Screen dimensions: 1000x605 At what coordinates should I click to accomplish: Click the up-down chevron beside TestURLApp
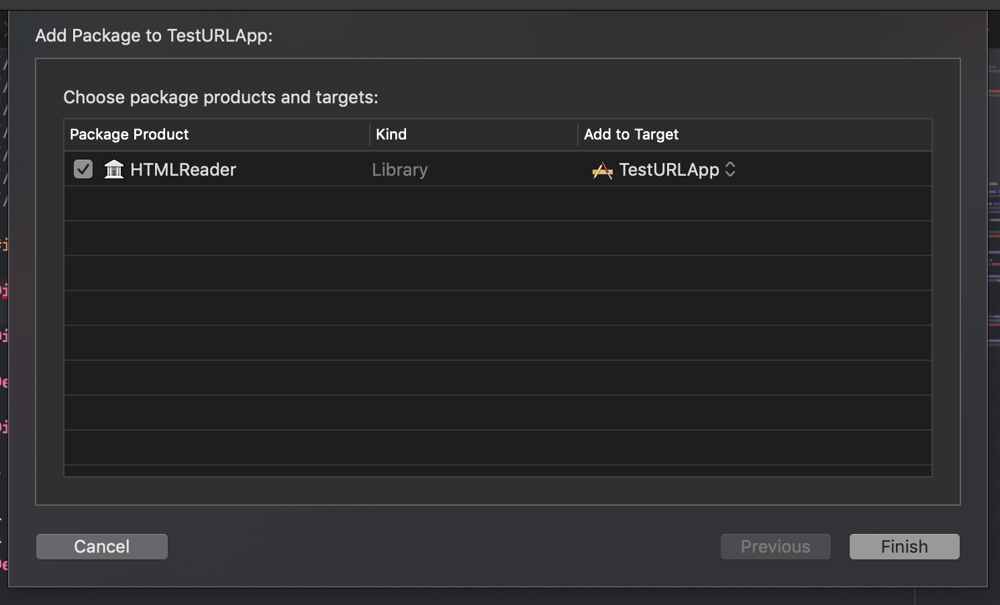[x=730, y=170]
